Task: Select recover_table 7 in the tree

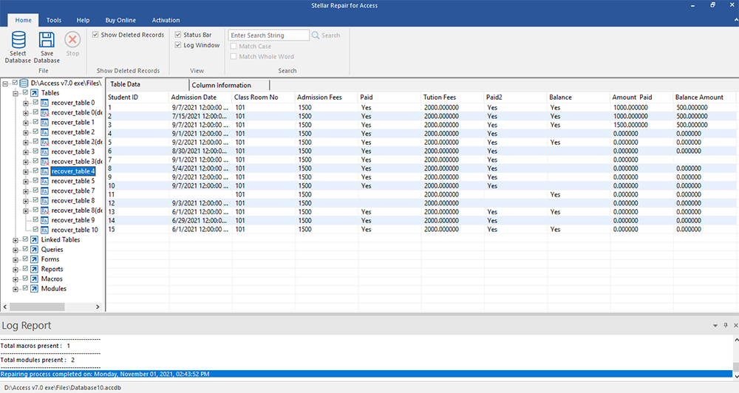Action: pos(72,191)
